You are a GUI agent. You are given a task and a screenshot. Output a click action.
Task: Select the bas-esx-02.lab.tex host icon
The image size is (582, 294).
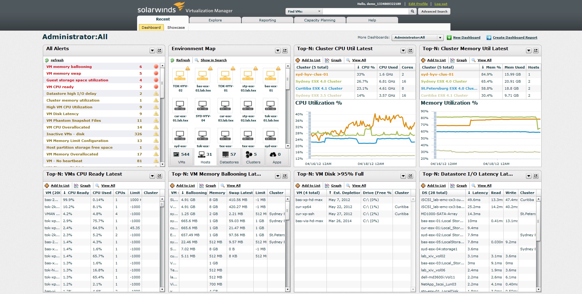[203, 75]
